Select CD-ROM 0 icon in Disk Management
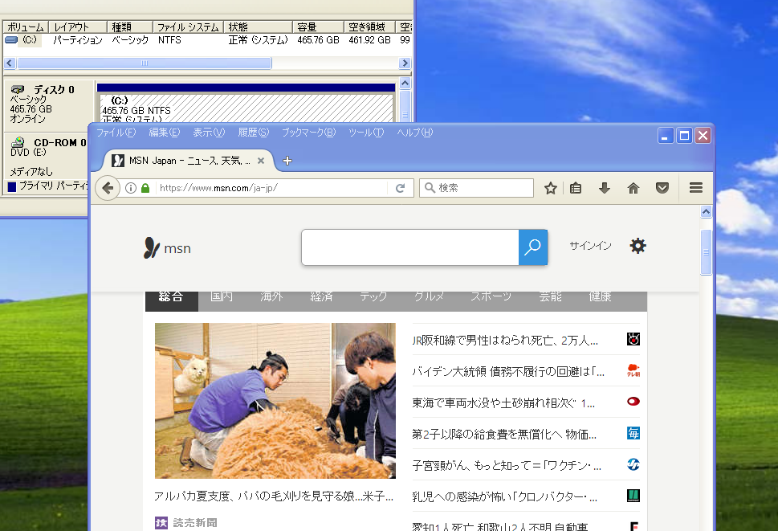The width and height of the screenshot is (778, 531). pyautogui.click(x=18, y=142)
